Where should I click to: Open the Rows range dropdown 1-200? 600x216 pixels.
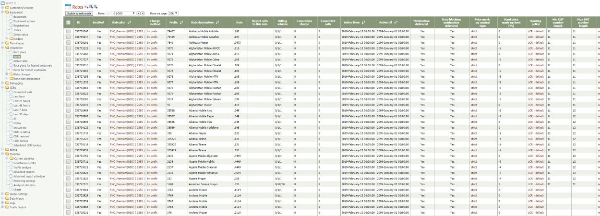pyautogui.click(x=125, y=13)
